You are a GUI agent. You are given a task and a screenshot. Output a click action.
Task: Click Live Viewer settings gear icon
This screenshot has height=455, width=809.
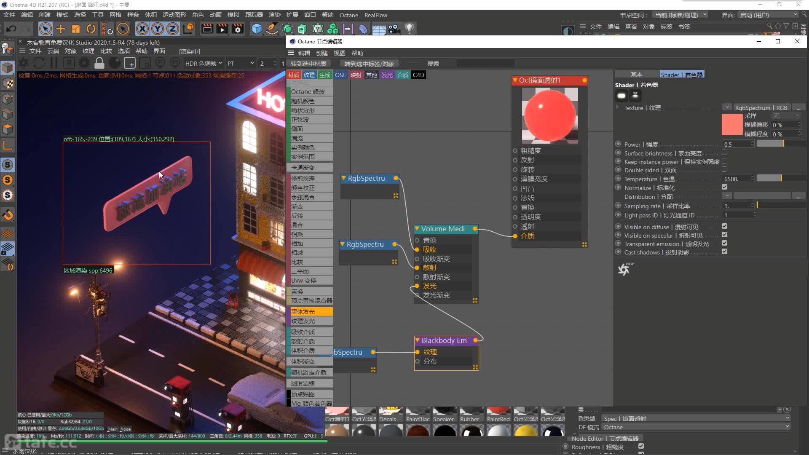coord(84,63)
